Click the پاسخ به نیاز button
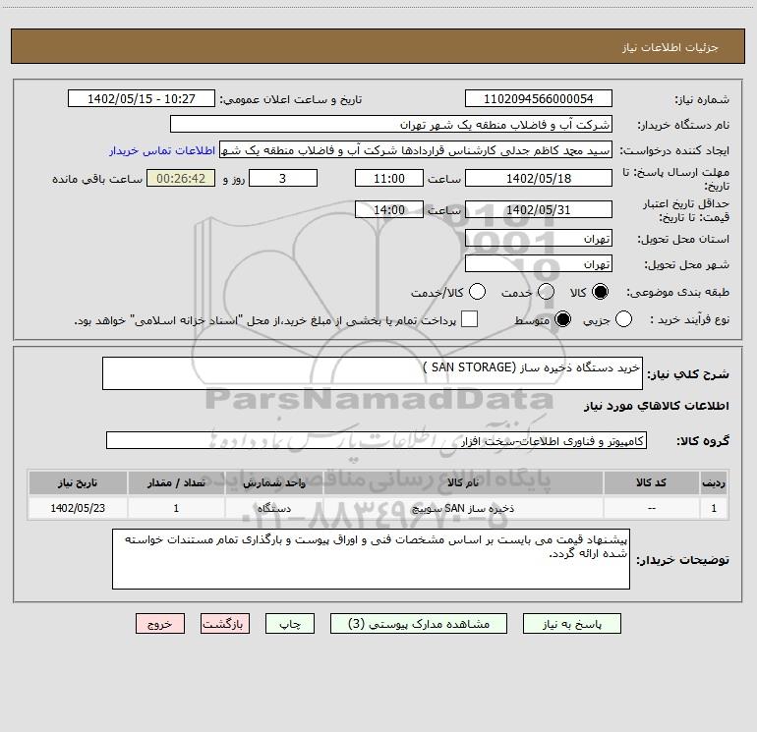This screenshot has width=757, height=732. click(572, 624)
